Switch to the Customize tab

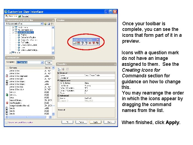tap(11, 16)
